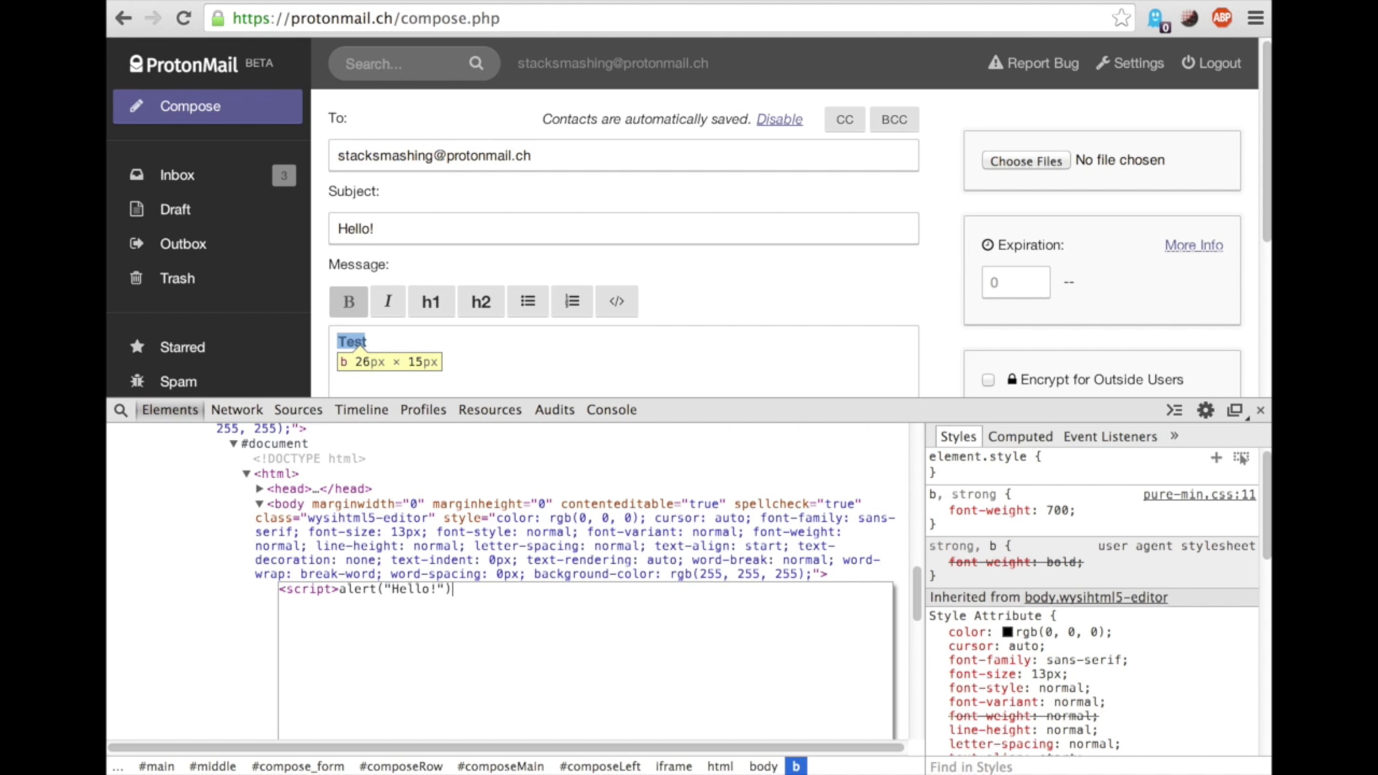This screenshot has height=775, width=1378.
Task: Switch to the Resources tab
Action: [x=490, y=410]
